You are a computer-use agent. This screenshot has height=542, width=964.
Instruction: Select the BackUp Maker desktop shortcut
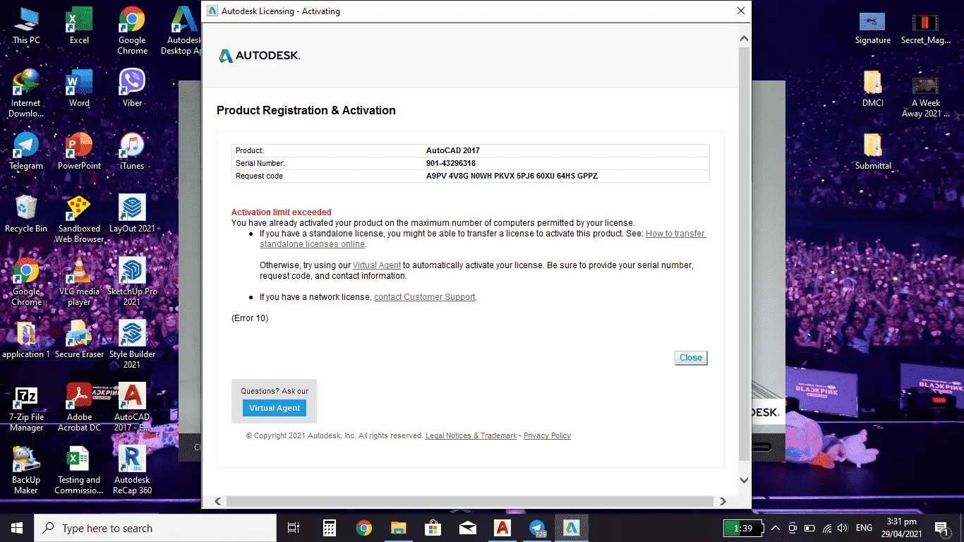click(x=26, y=470)
